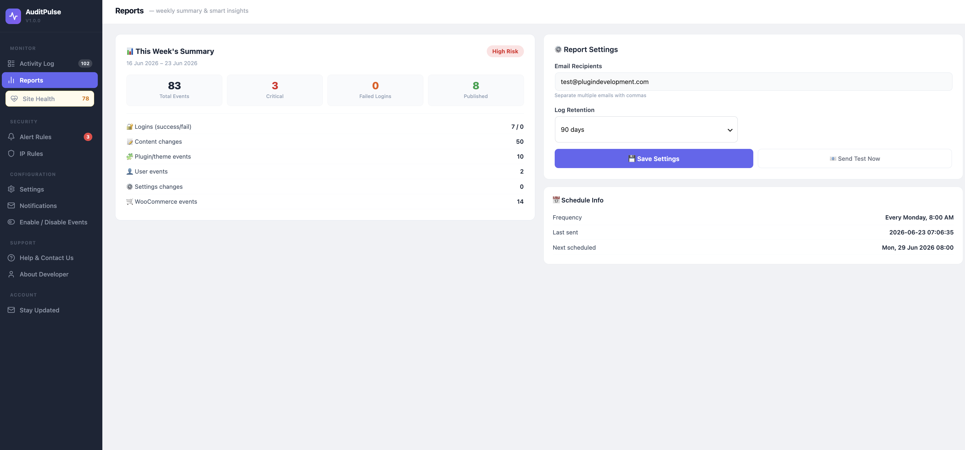Screen dimensions: 965x450
Task: Go to Site Health
Action: (50, 99)
